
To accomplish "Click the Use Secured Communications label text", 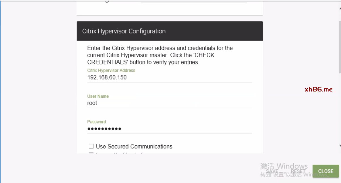I will [134, 146].
